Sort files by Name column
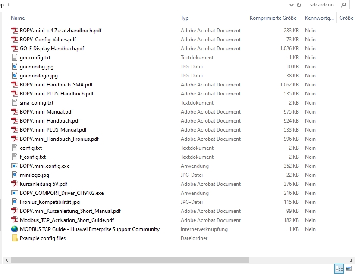Viewport: 355px width, 274px height. pyautogui.click(x=18, y=18)
